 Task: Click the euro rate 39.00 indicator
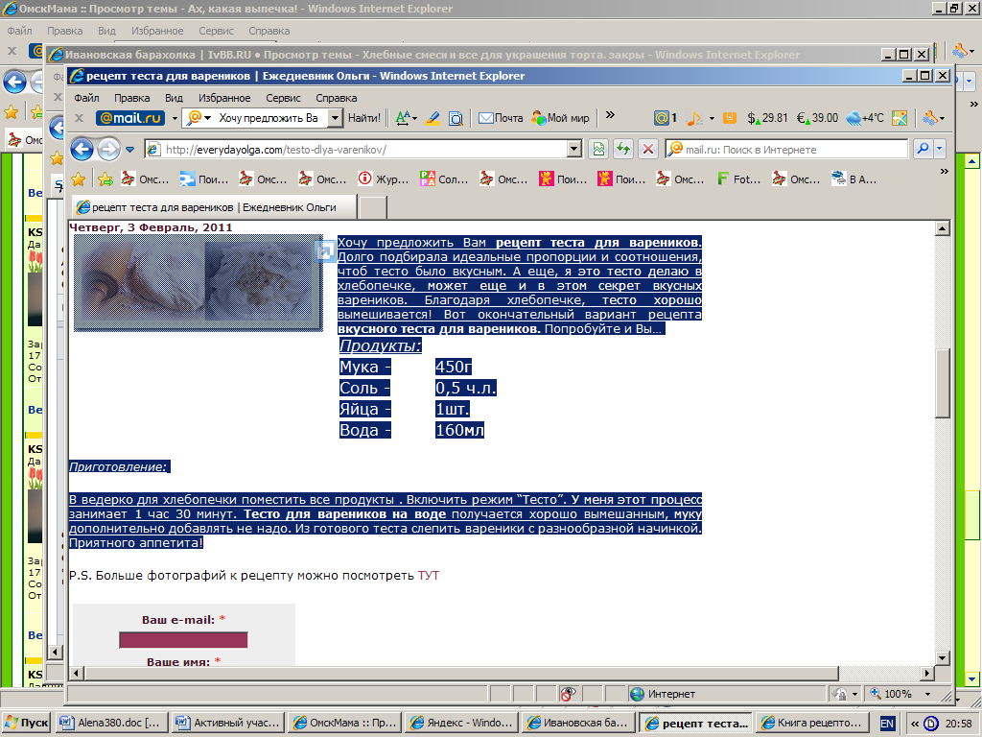817,118
